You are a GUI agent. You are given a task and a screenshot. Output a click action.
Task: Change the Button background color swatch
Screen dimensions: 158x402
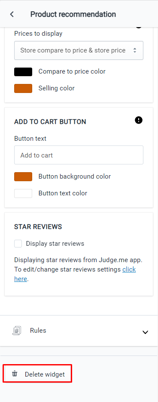tap(23, 176)
